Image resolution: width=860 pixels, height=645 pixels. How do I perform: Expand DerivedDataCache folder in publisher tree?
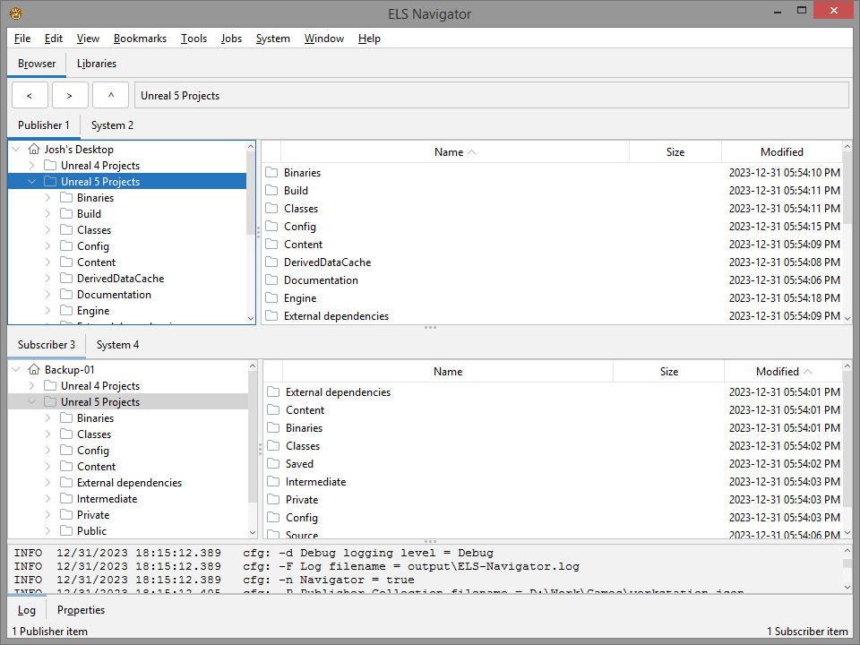(47, 279)
